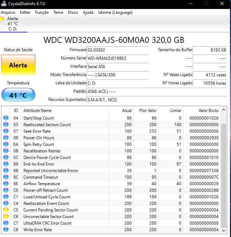Viewport: 231px width, 237px height.
Task: Click the scrollbar up arrow in the attribute list
Action: click(224, 110)
